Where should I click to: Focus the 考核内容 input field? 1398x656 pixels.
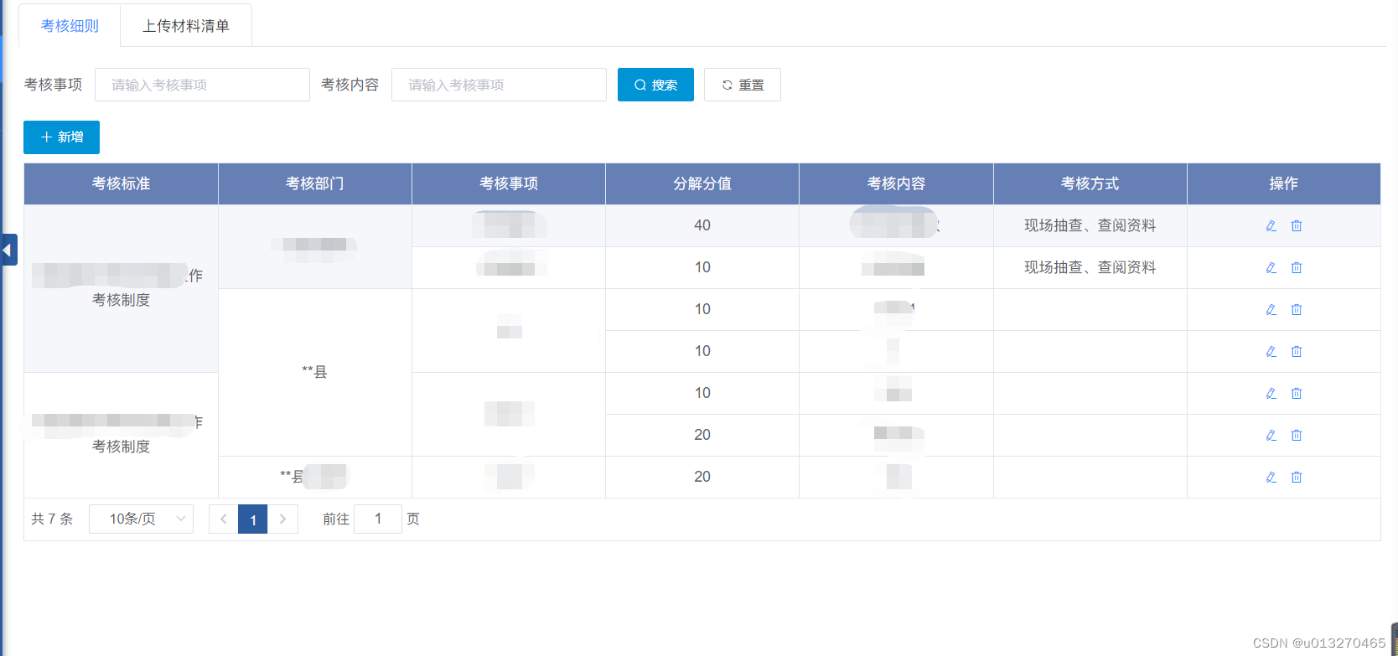click(499, 85)
